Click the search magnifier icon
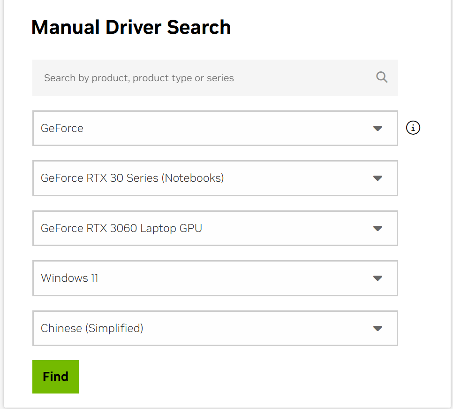This screenshot has height=409, width=453. (x=381, y=77)
